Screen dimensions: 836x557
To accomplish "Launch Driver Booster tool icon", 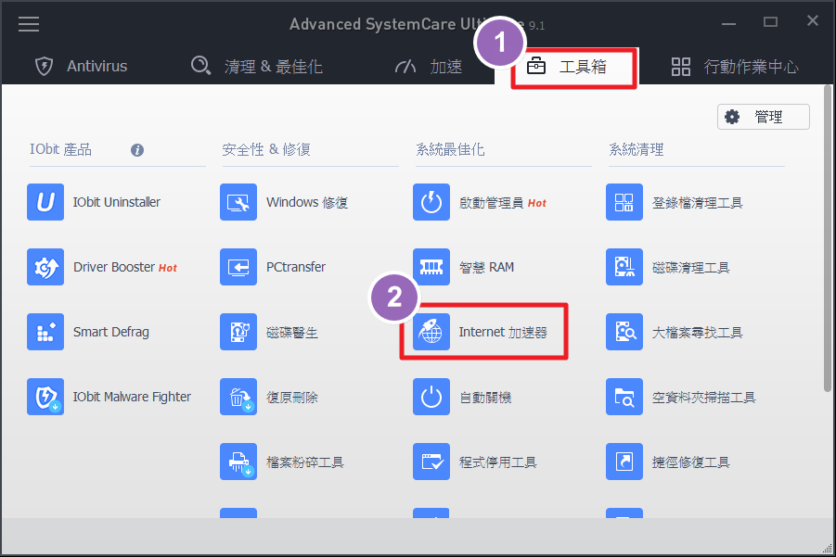I will coord(45,267).
